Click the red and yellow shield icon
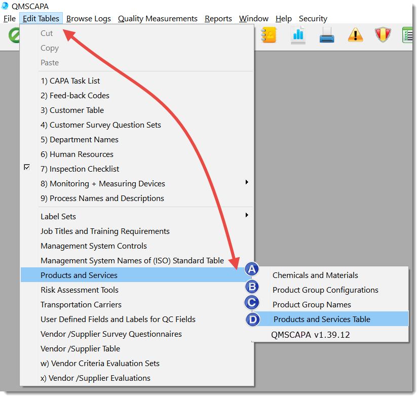 [x=384, y=35]
